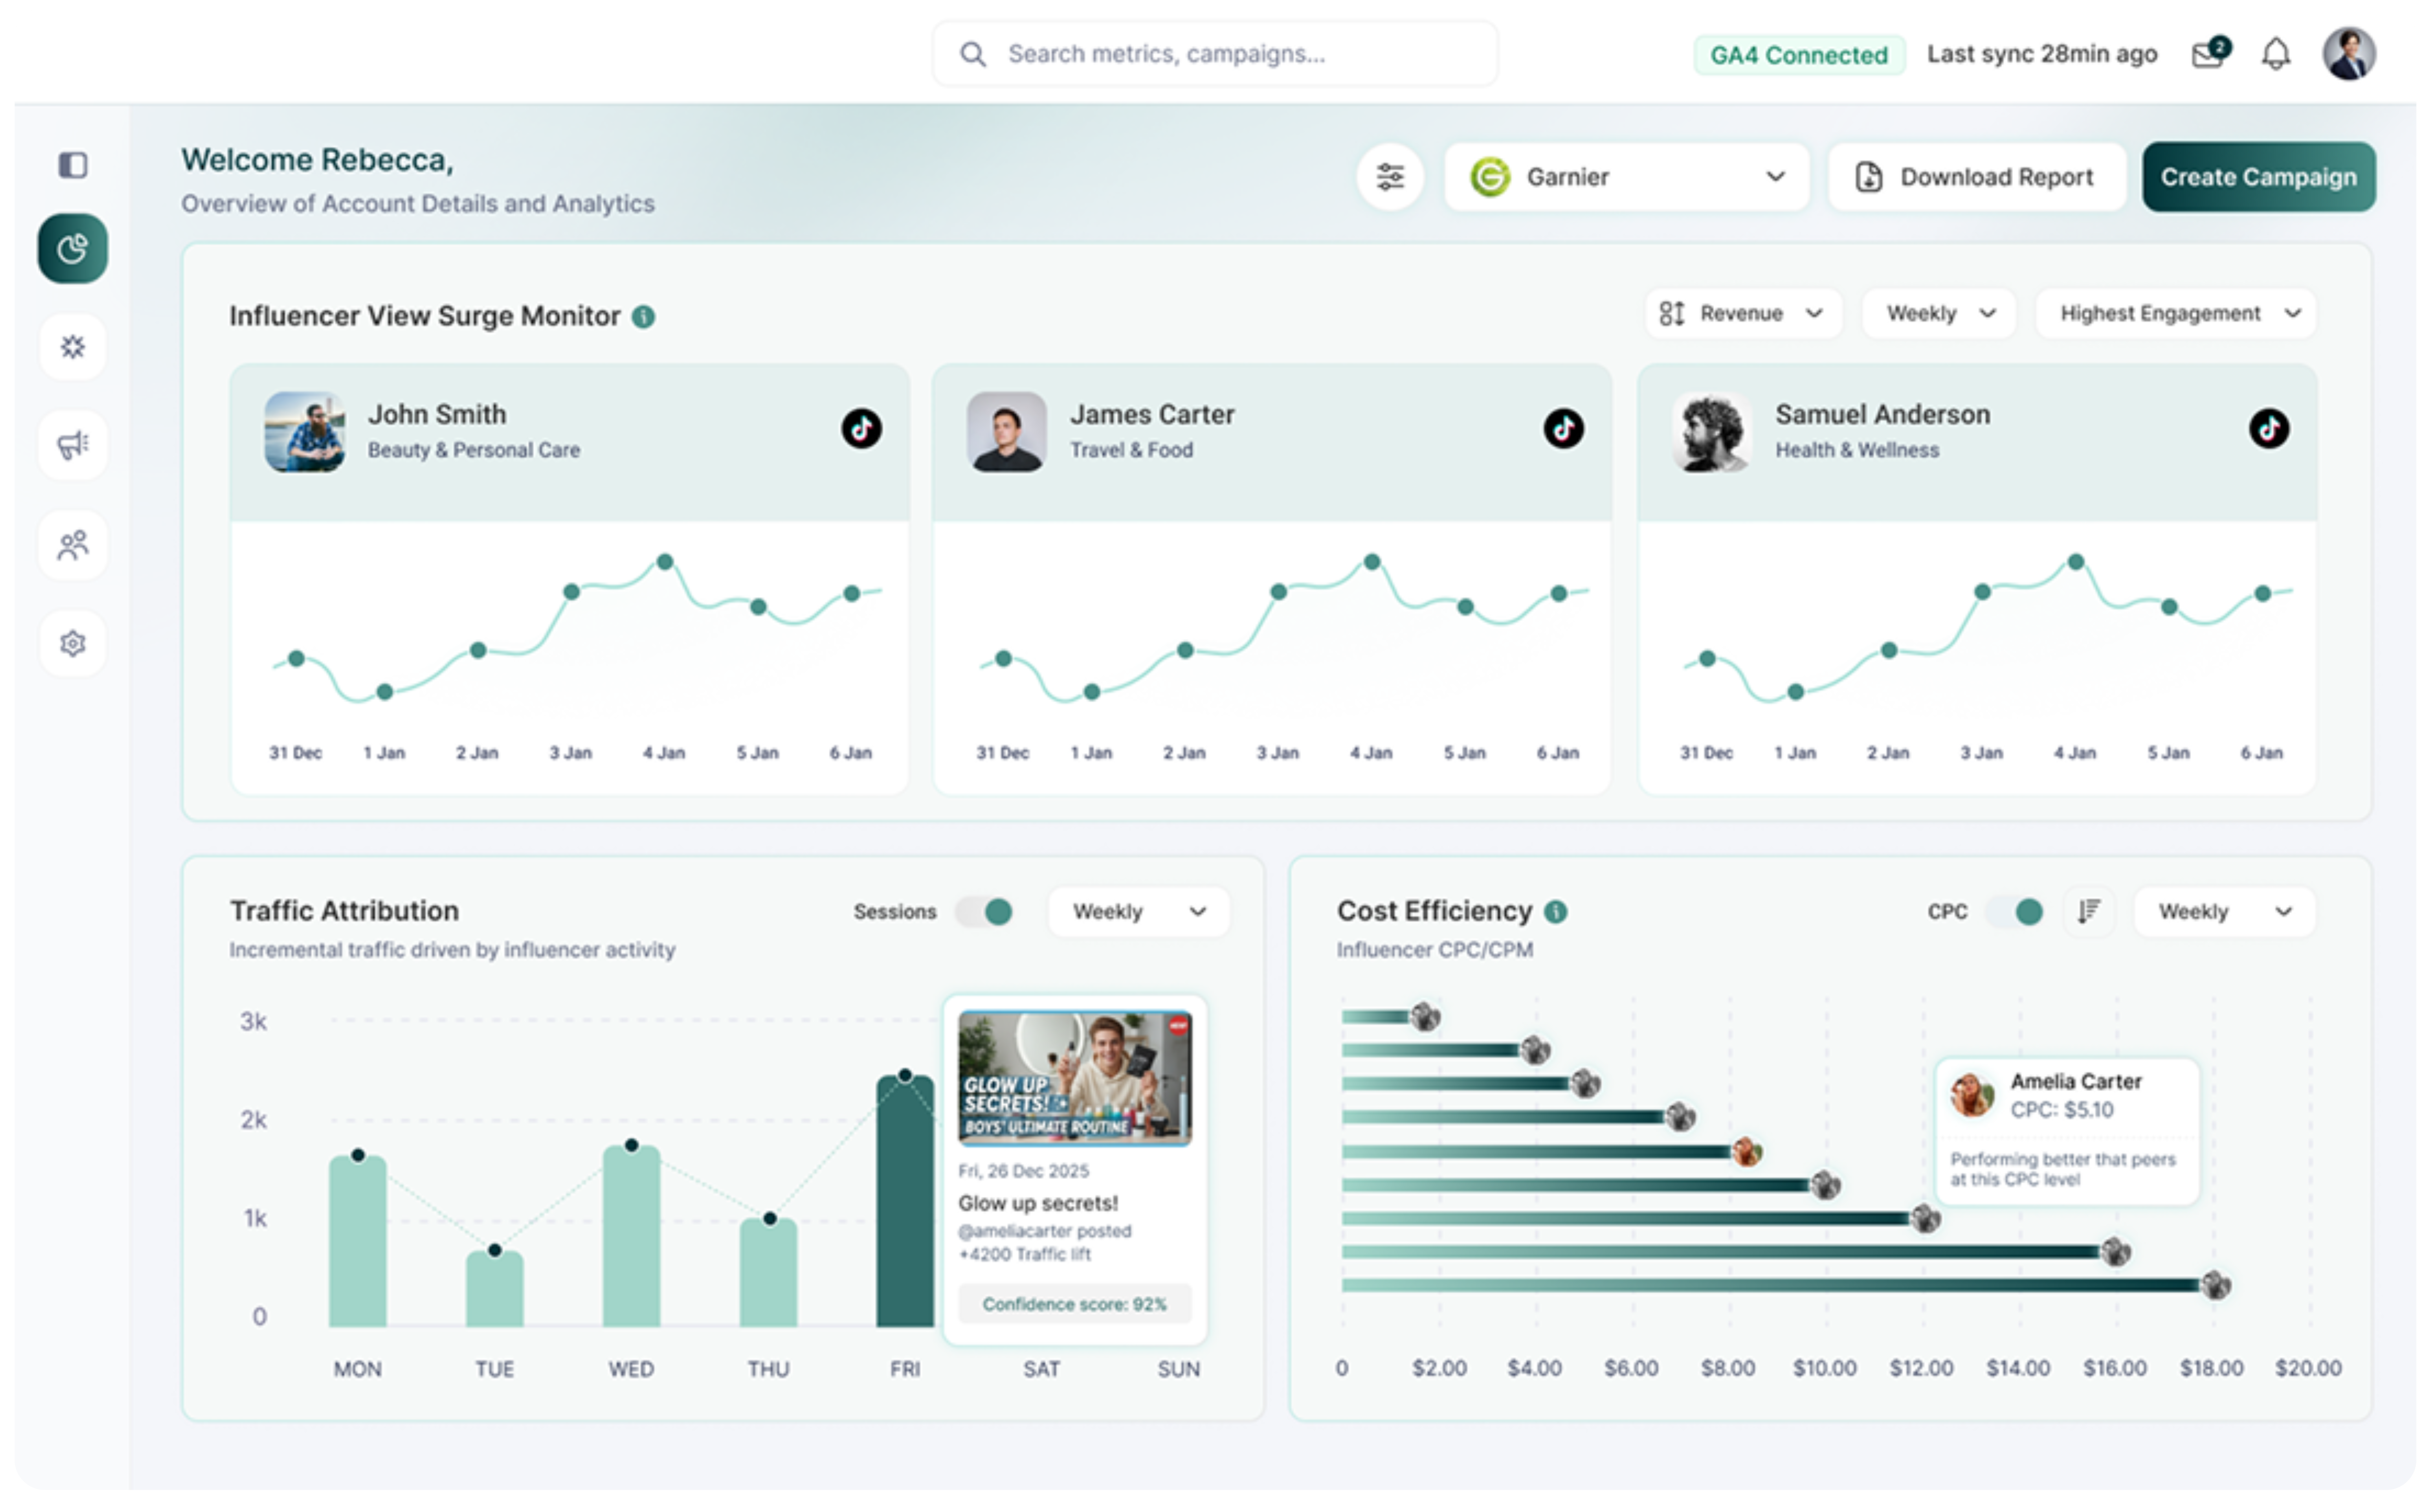Open the influencers people sidebar icon
This screenshot has height=1512, width=2425.
click(x=73, y=545)
